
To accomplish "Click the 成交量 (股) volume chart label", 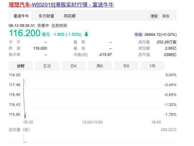I will pos(19,130).
